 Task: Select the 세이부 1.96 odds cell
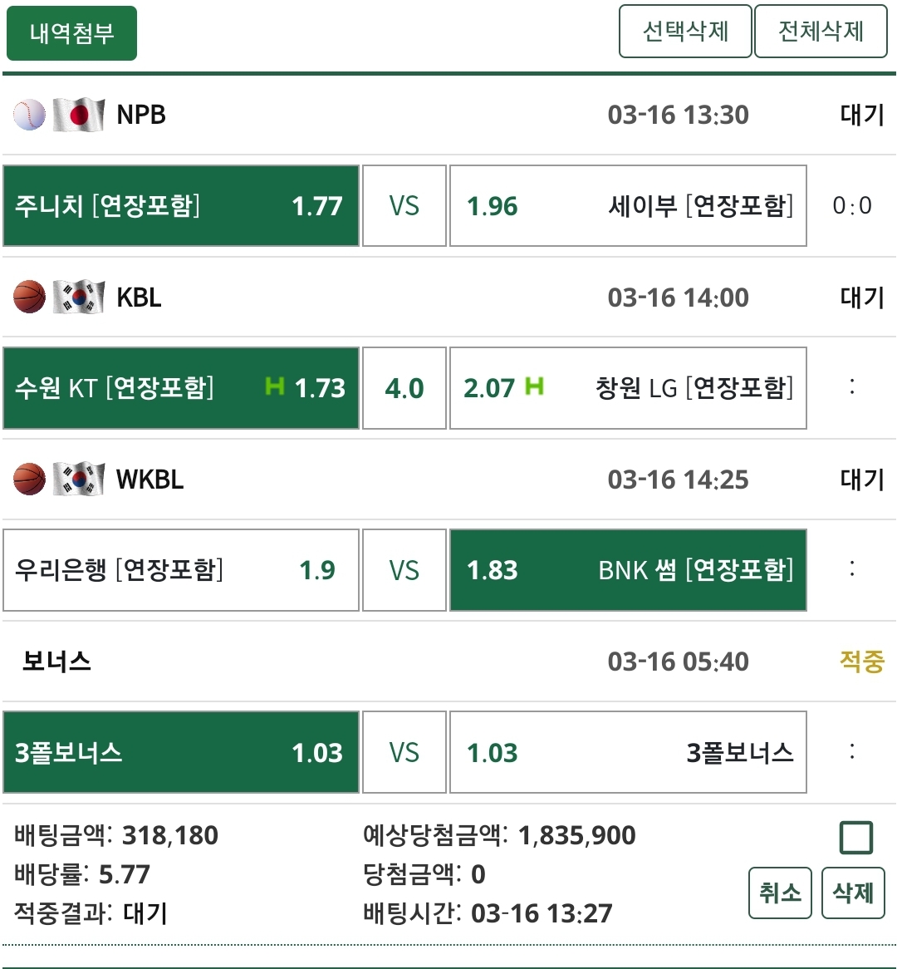(x=628, y=206)
